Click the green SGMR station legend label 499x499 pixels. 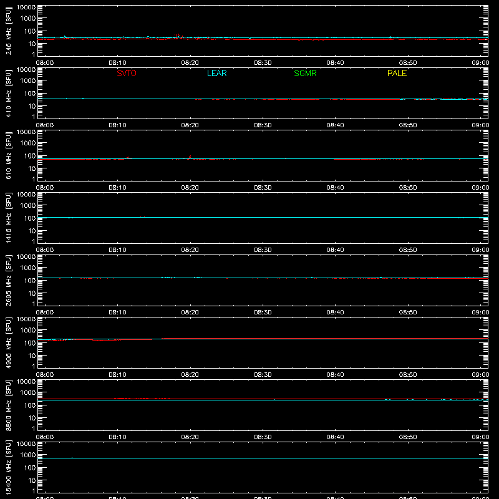[305, 73]
